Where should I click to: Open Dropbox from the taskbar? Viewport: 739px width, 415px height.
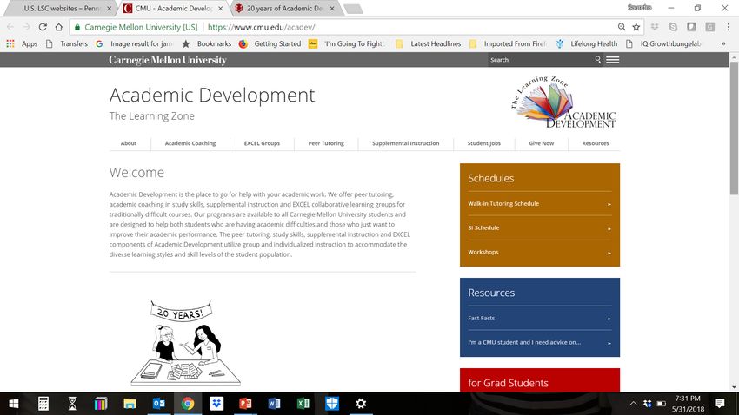216,403
